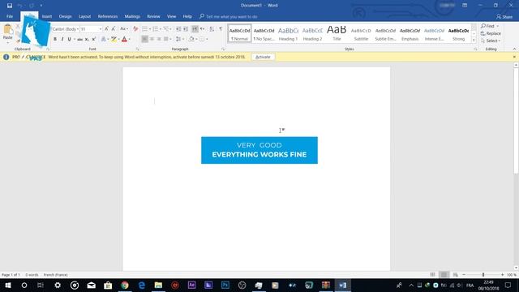Toggle show/hide paragraph marks

pos(221,29)
